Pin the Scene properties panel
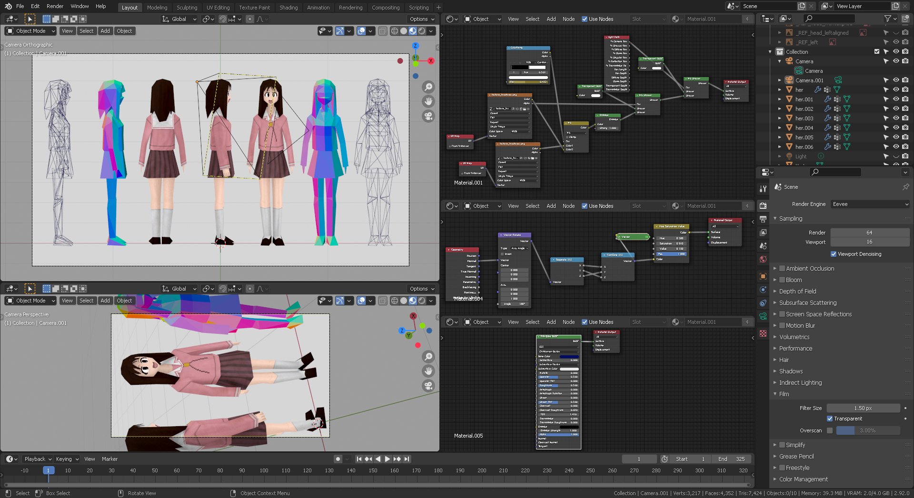 [x=905, y=187]
